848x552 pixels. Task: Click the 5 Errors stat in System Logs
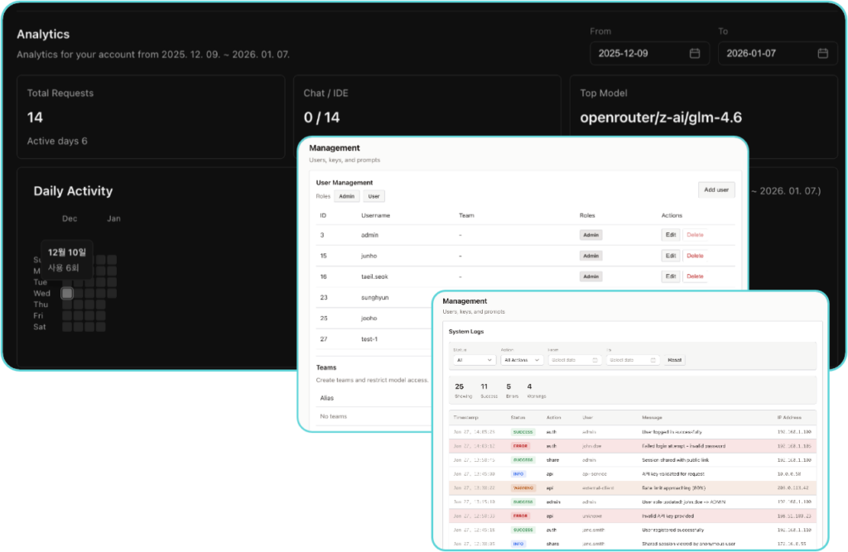pyautogui.click(x=512, y=391)
